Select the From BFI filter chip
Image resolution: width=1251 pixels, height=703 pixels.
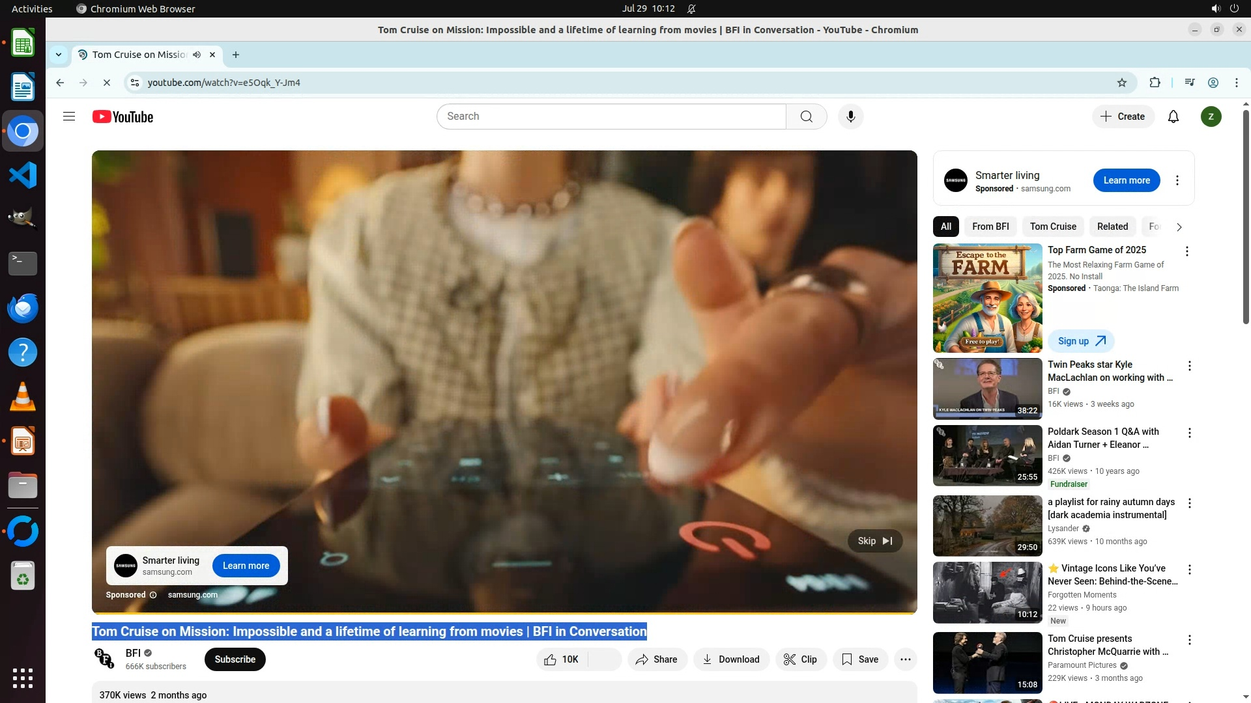pyautogui.click(x=990, y=227)
